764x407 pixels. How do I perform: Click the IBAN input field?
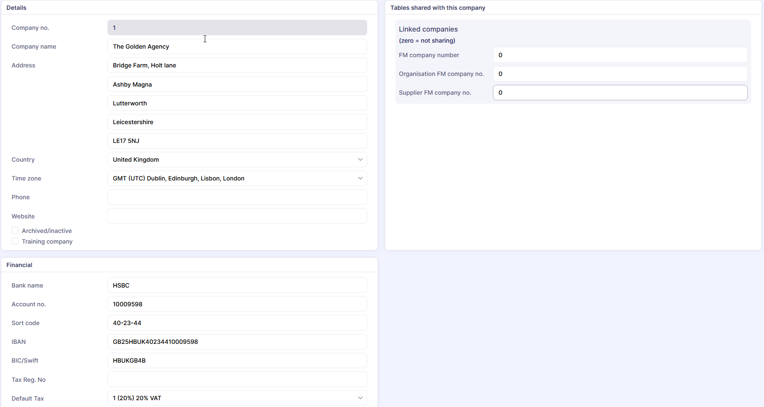click(x=237, y=342)
